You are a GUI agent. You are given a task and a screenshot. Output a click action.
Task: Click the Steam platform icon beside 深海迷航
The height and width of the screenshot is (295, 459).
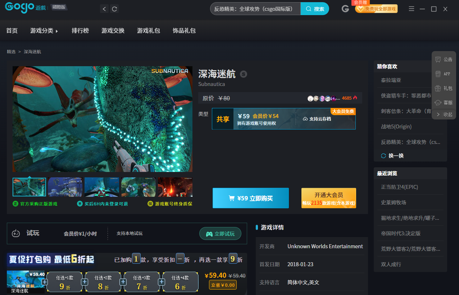pyautogui.click(x=244, y=74)
